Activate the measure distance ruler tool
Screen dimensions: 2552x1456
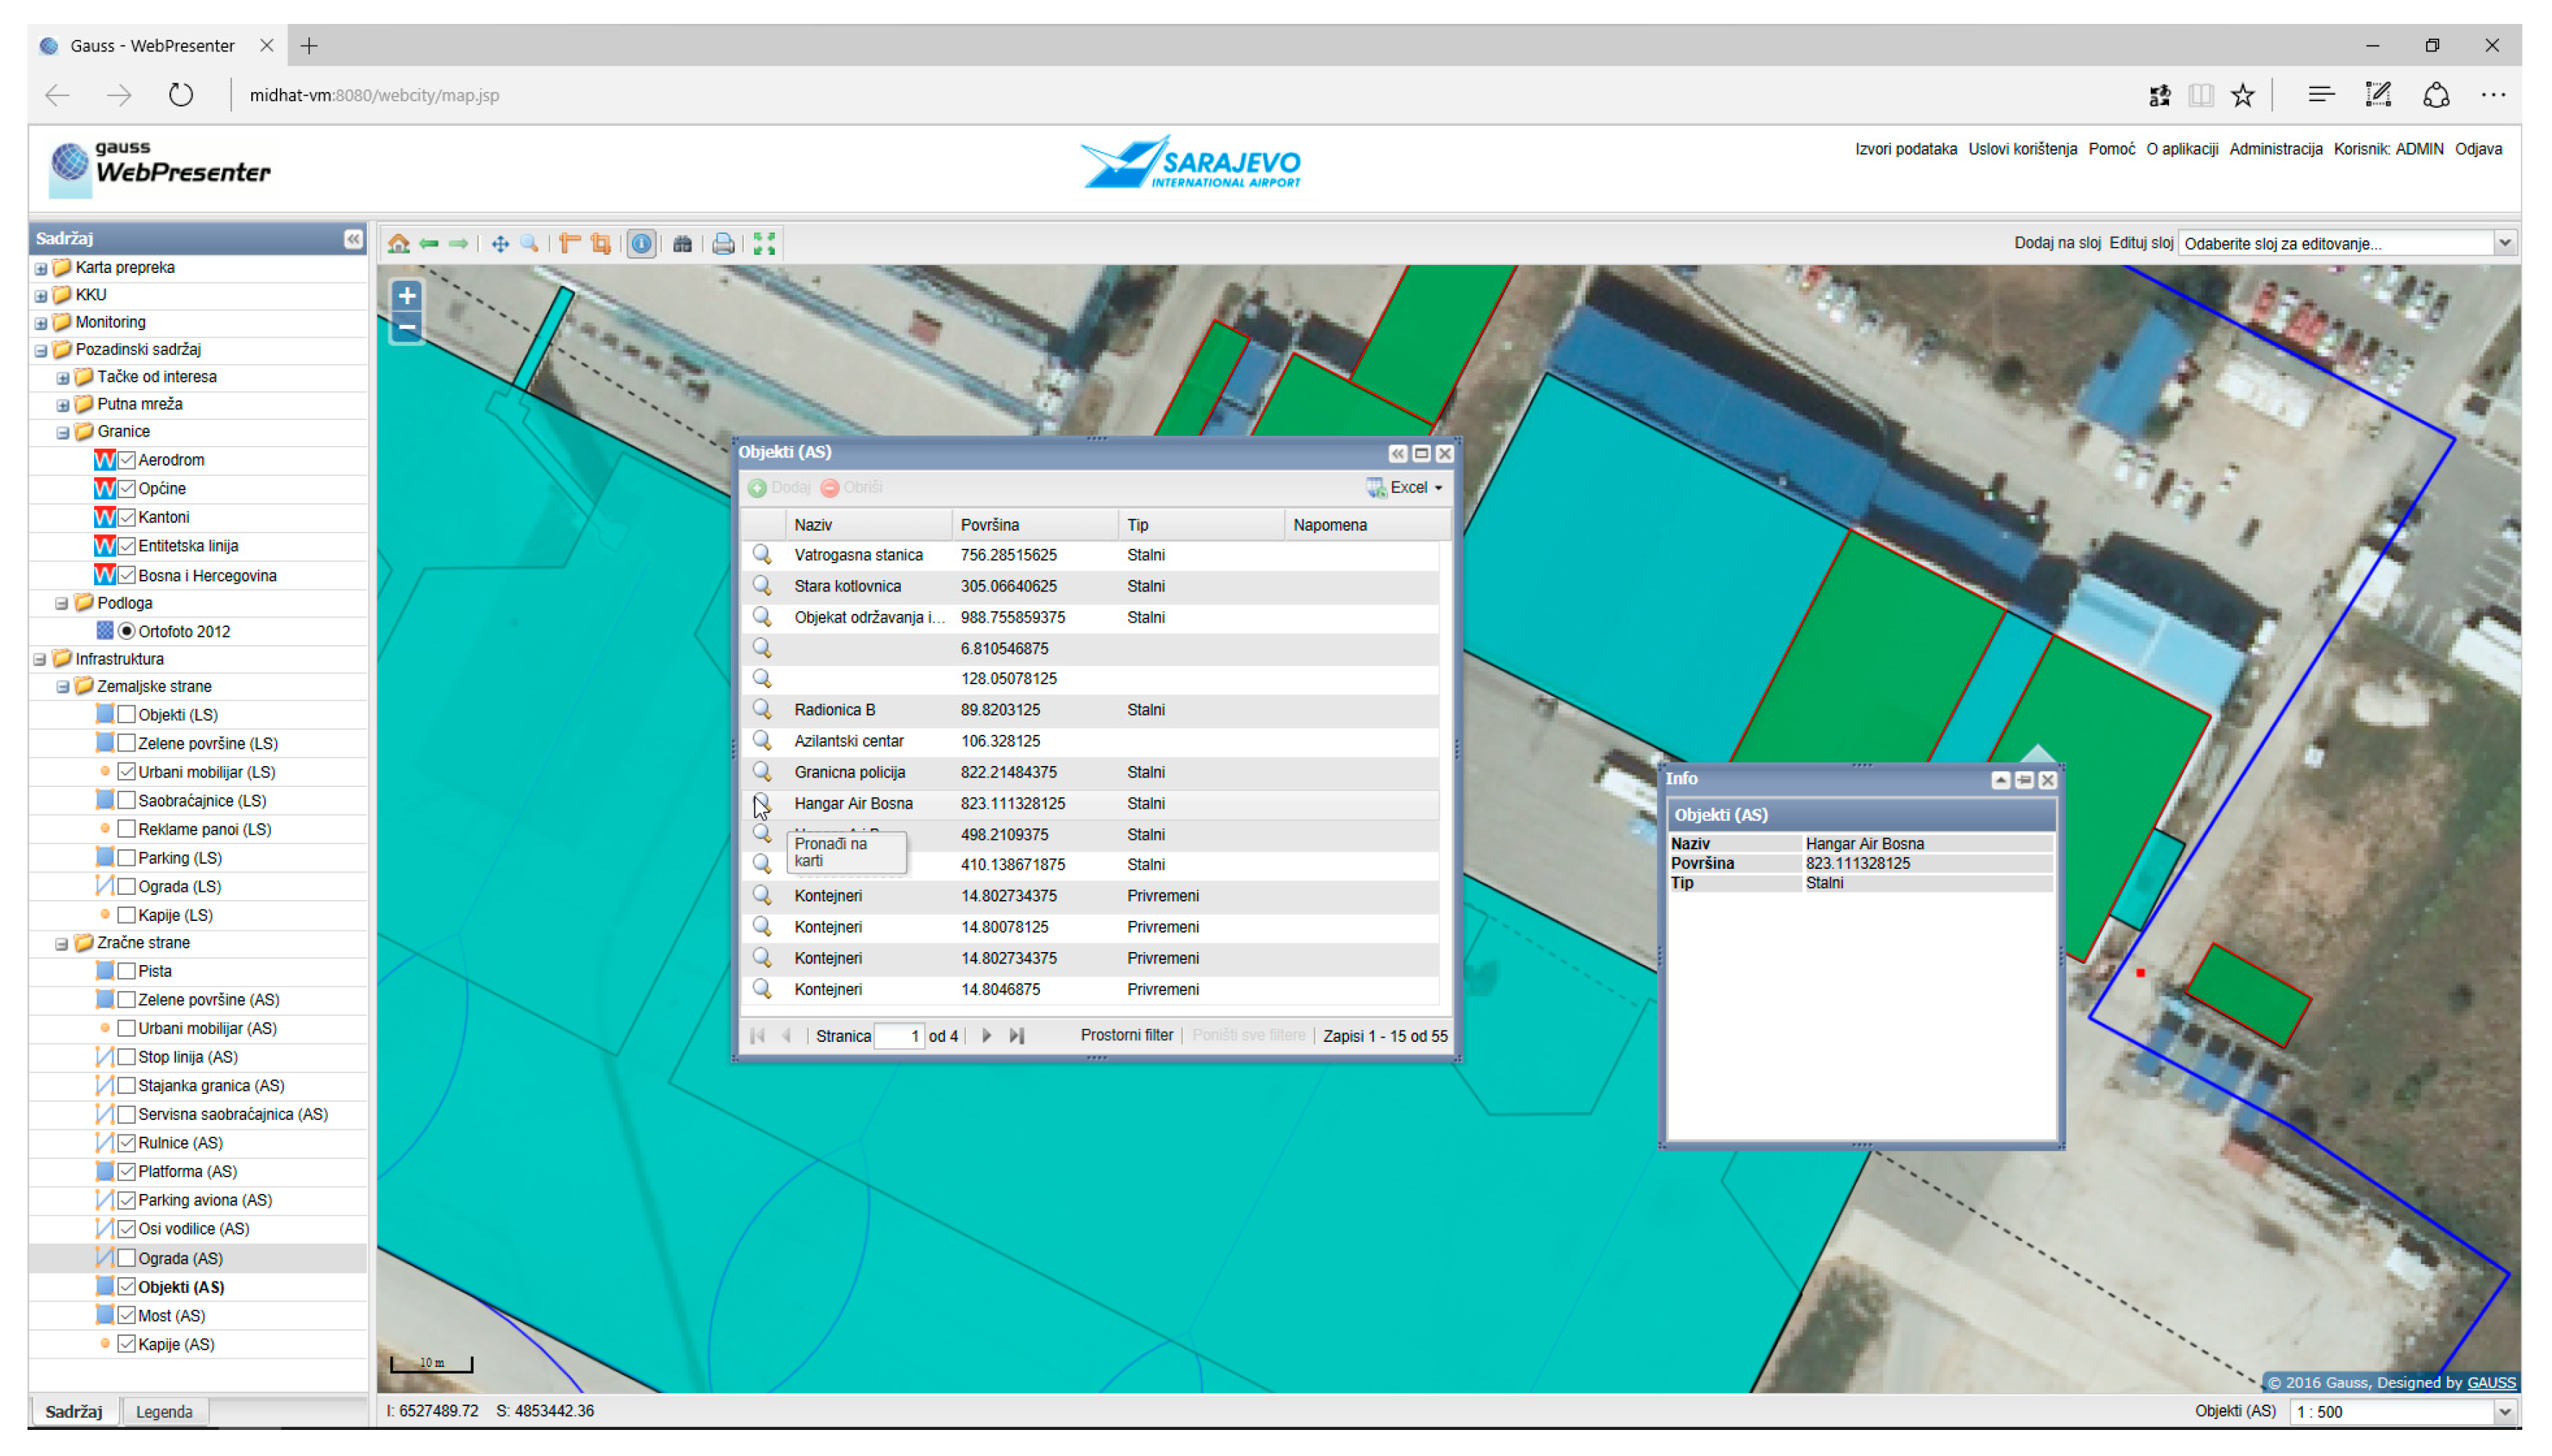570,243
